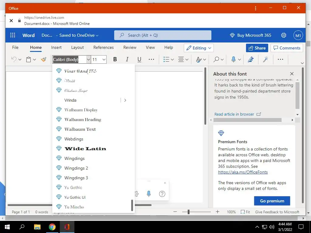The image size is (311, 233).
Task: Click the diamond icon next to Buy Microsoft 365
Action: point(232,35)
